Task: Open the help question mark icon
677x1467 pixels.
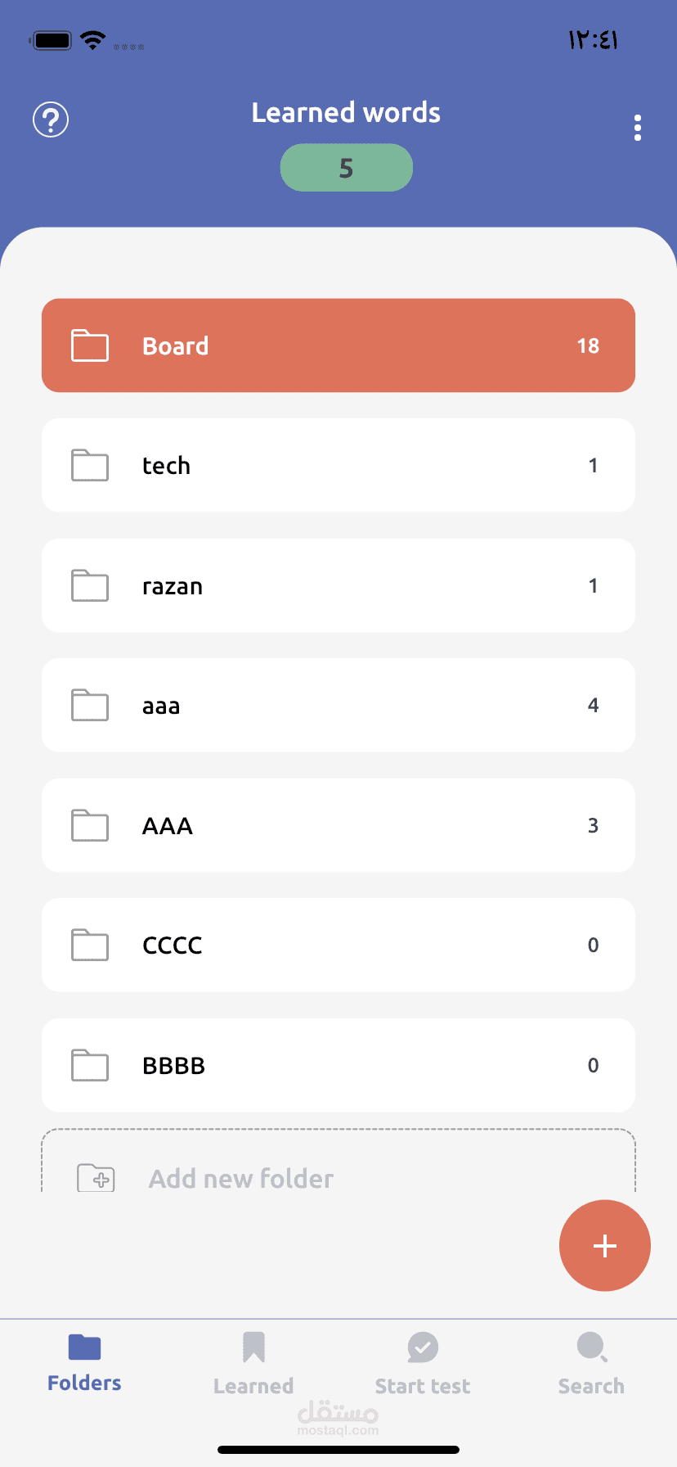Action: click(51, 120)
